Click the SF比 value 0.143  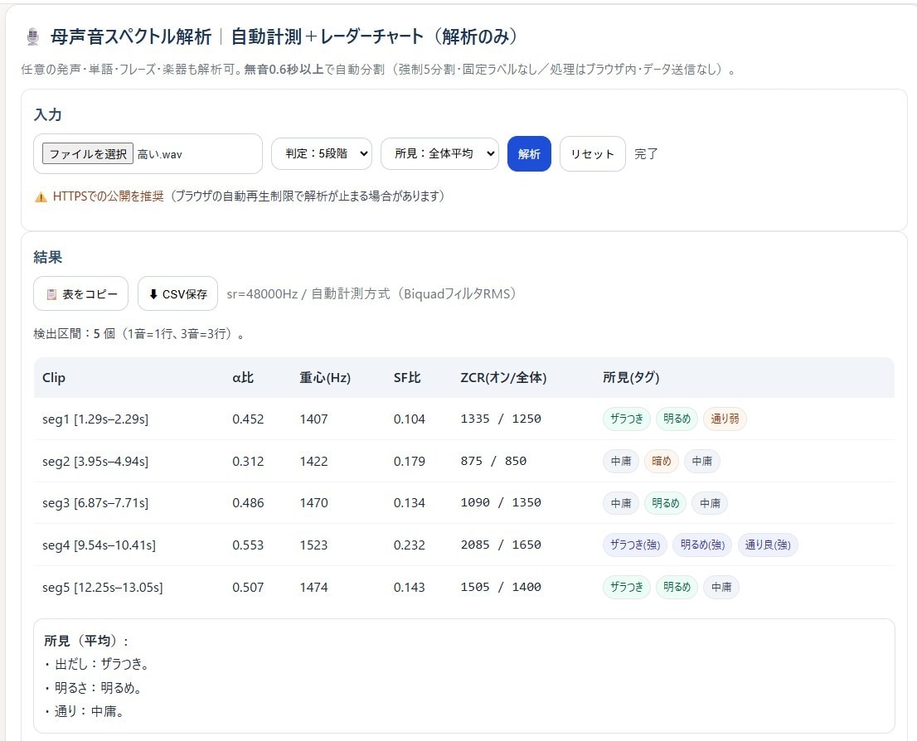[x=410, y=587]
